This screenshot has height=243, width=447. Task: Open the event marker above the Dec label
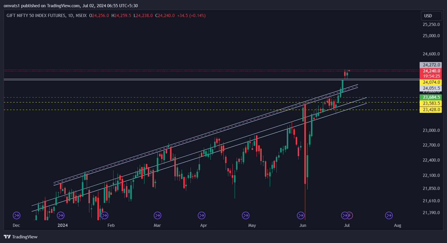pos(16,215)
